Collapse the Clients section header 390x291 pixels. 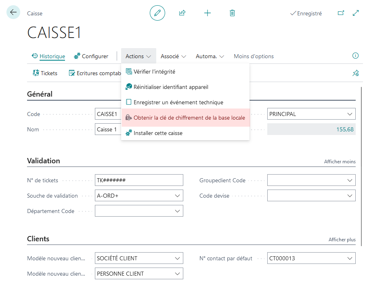click(38, 239)
